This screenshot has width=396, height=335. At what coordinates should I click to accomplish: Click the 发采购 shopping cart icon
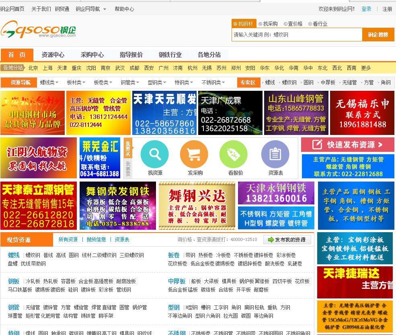(194, 154)
